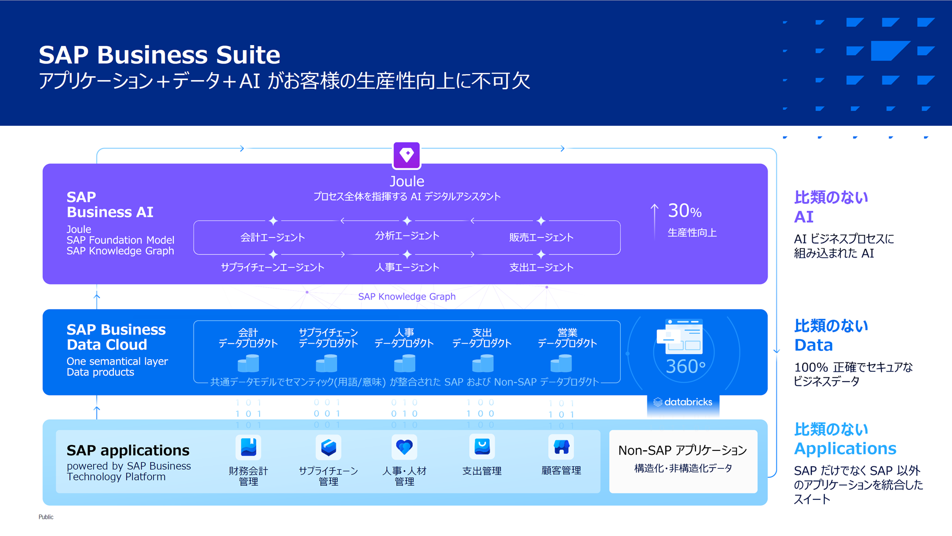Click powered by SAP Business Technology Platform
952x536 pixels.
[x=129, y=471]
